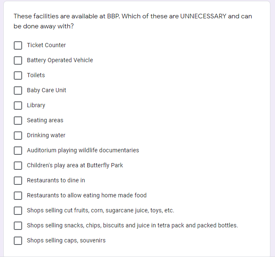Enable the Baby Care Unit checkbox
Screen dimensions: 275x257
pos(18,90)
